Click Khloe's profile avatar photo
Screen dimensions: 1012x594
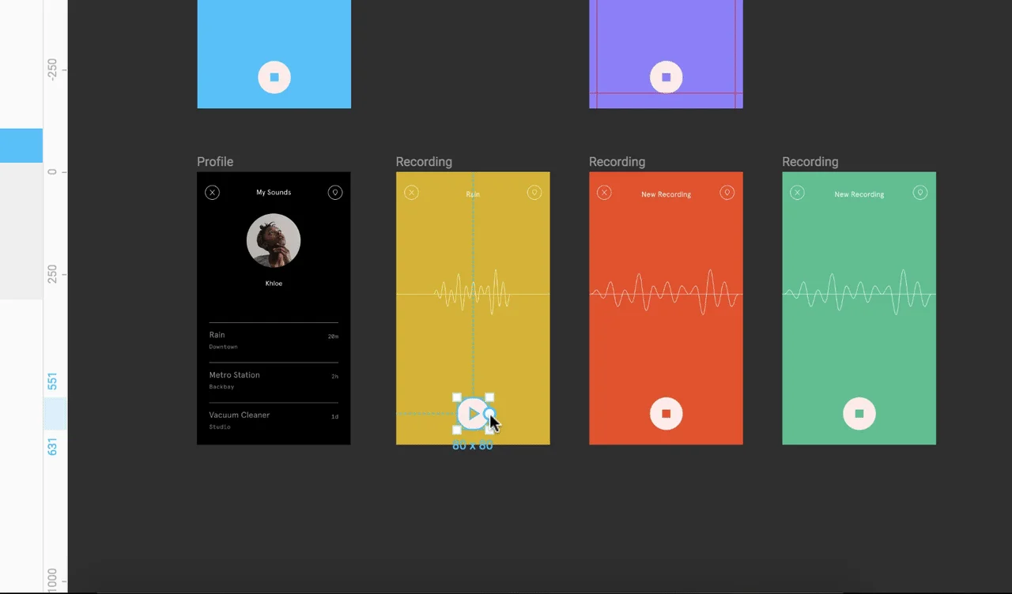point(274,241)
